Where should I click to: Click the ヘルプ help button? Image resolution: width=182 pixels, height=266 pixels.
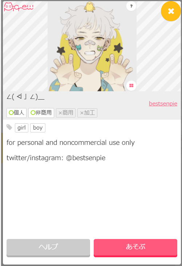(48, 248)
